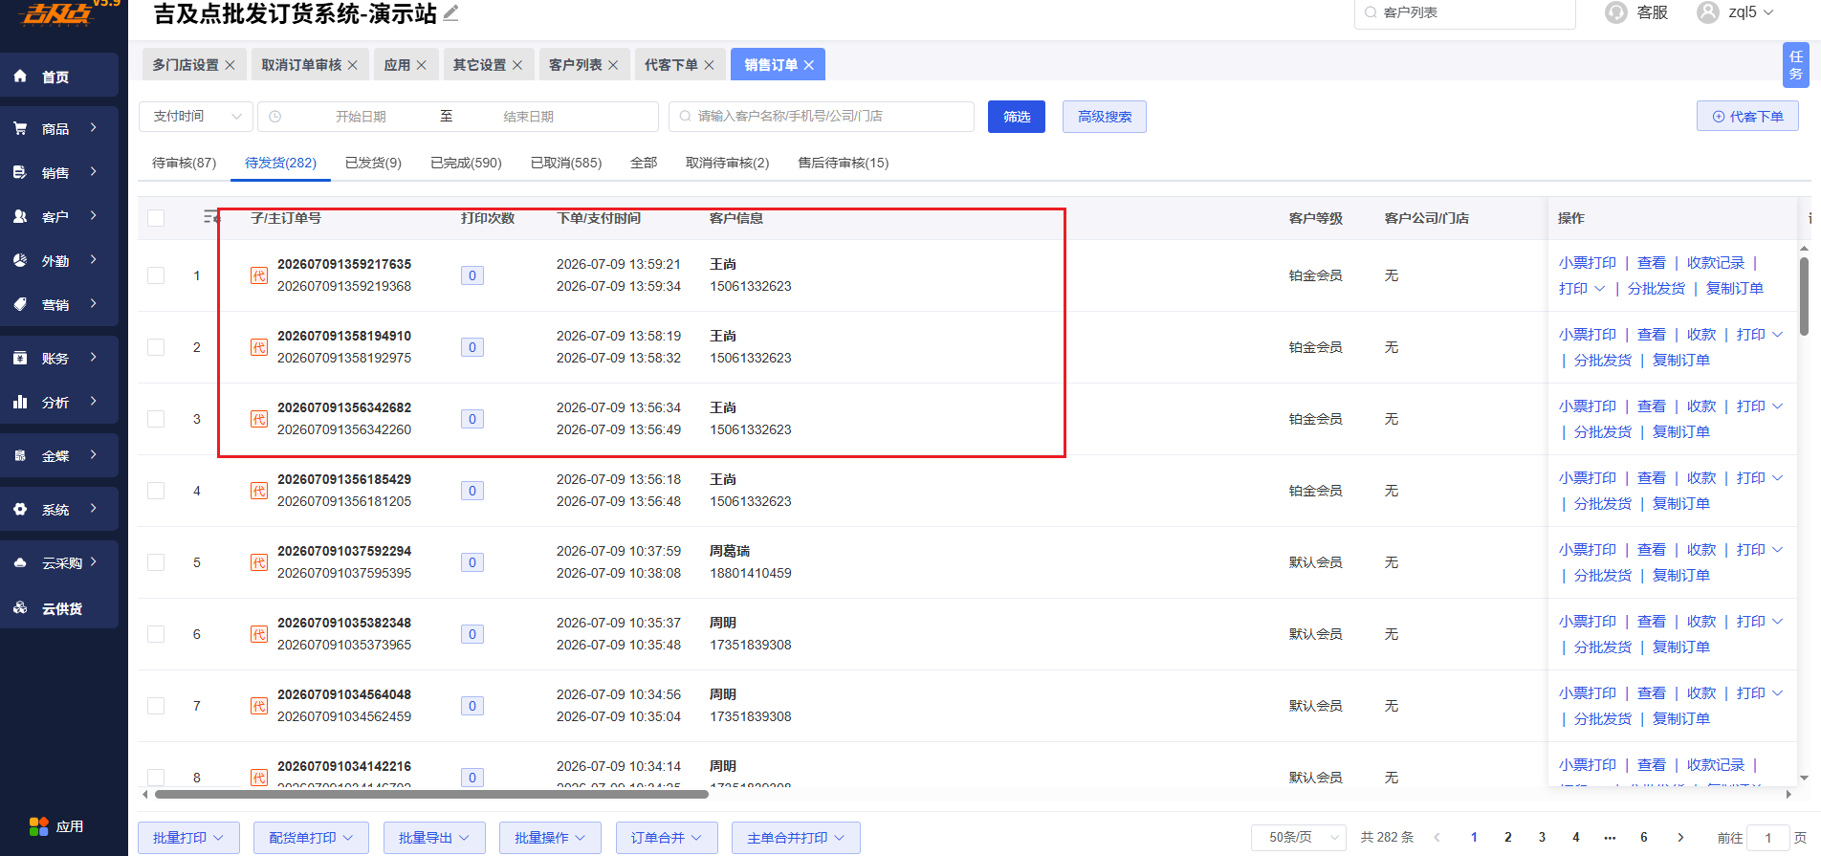This screenshot has width=1821, height=856.
Task: Click the 分析 bar chart icon
Action: click(20, 402)
